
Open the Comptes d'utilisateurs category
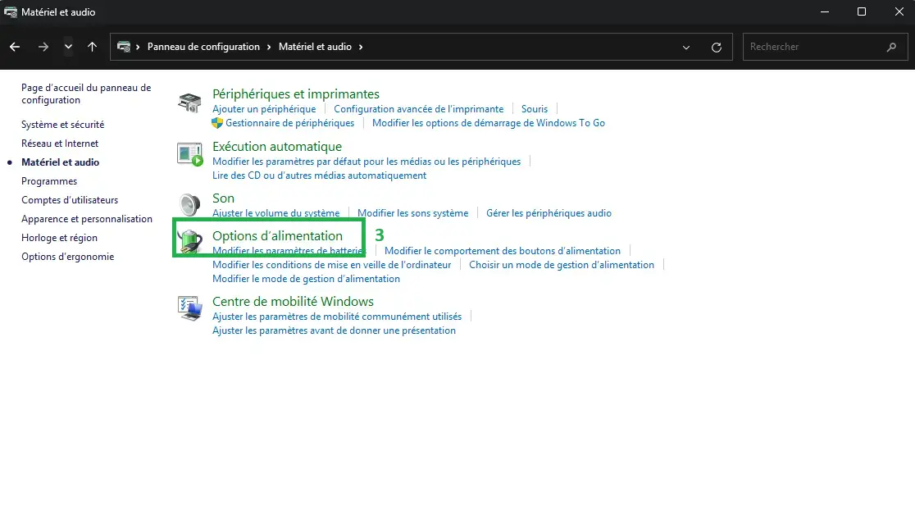click(70, 200)
